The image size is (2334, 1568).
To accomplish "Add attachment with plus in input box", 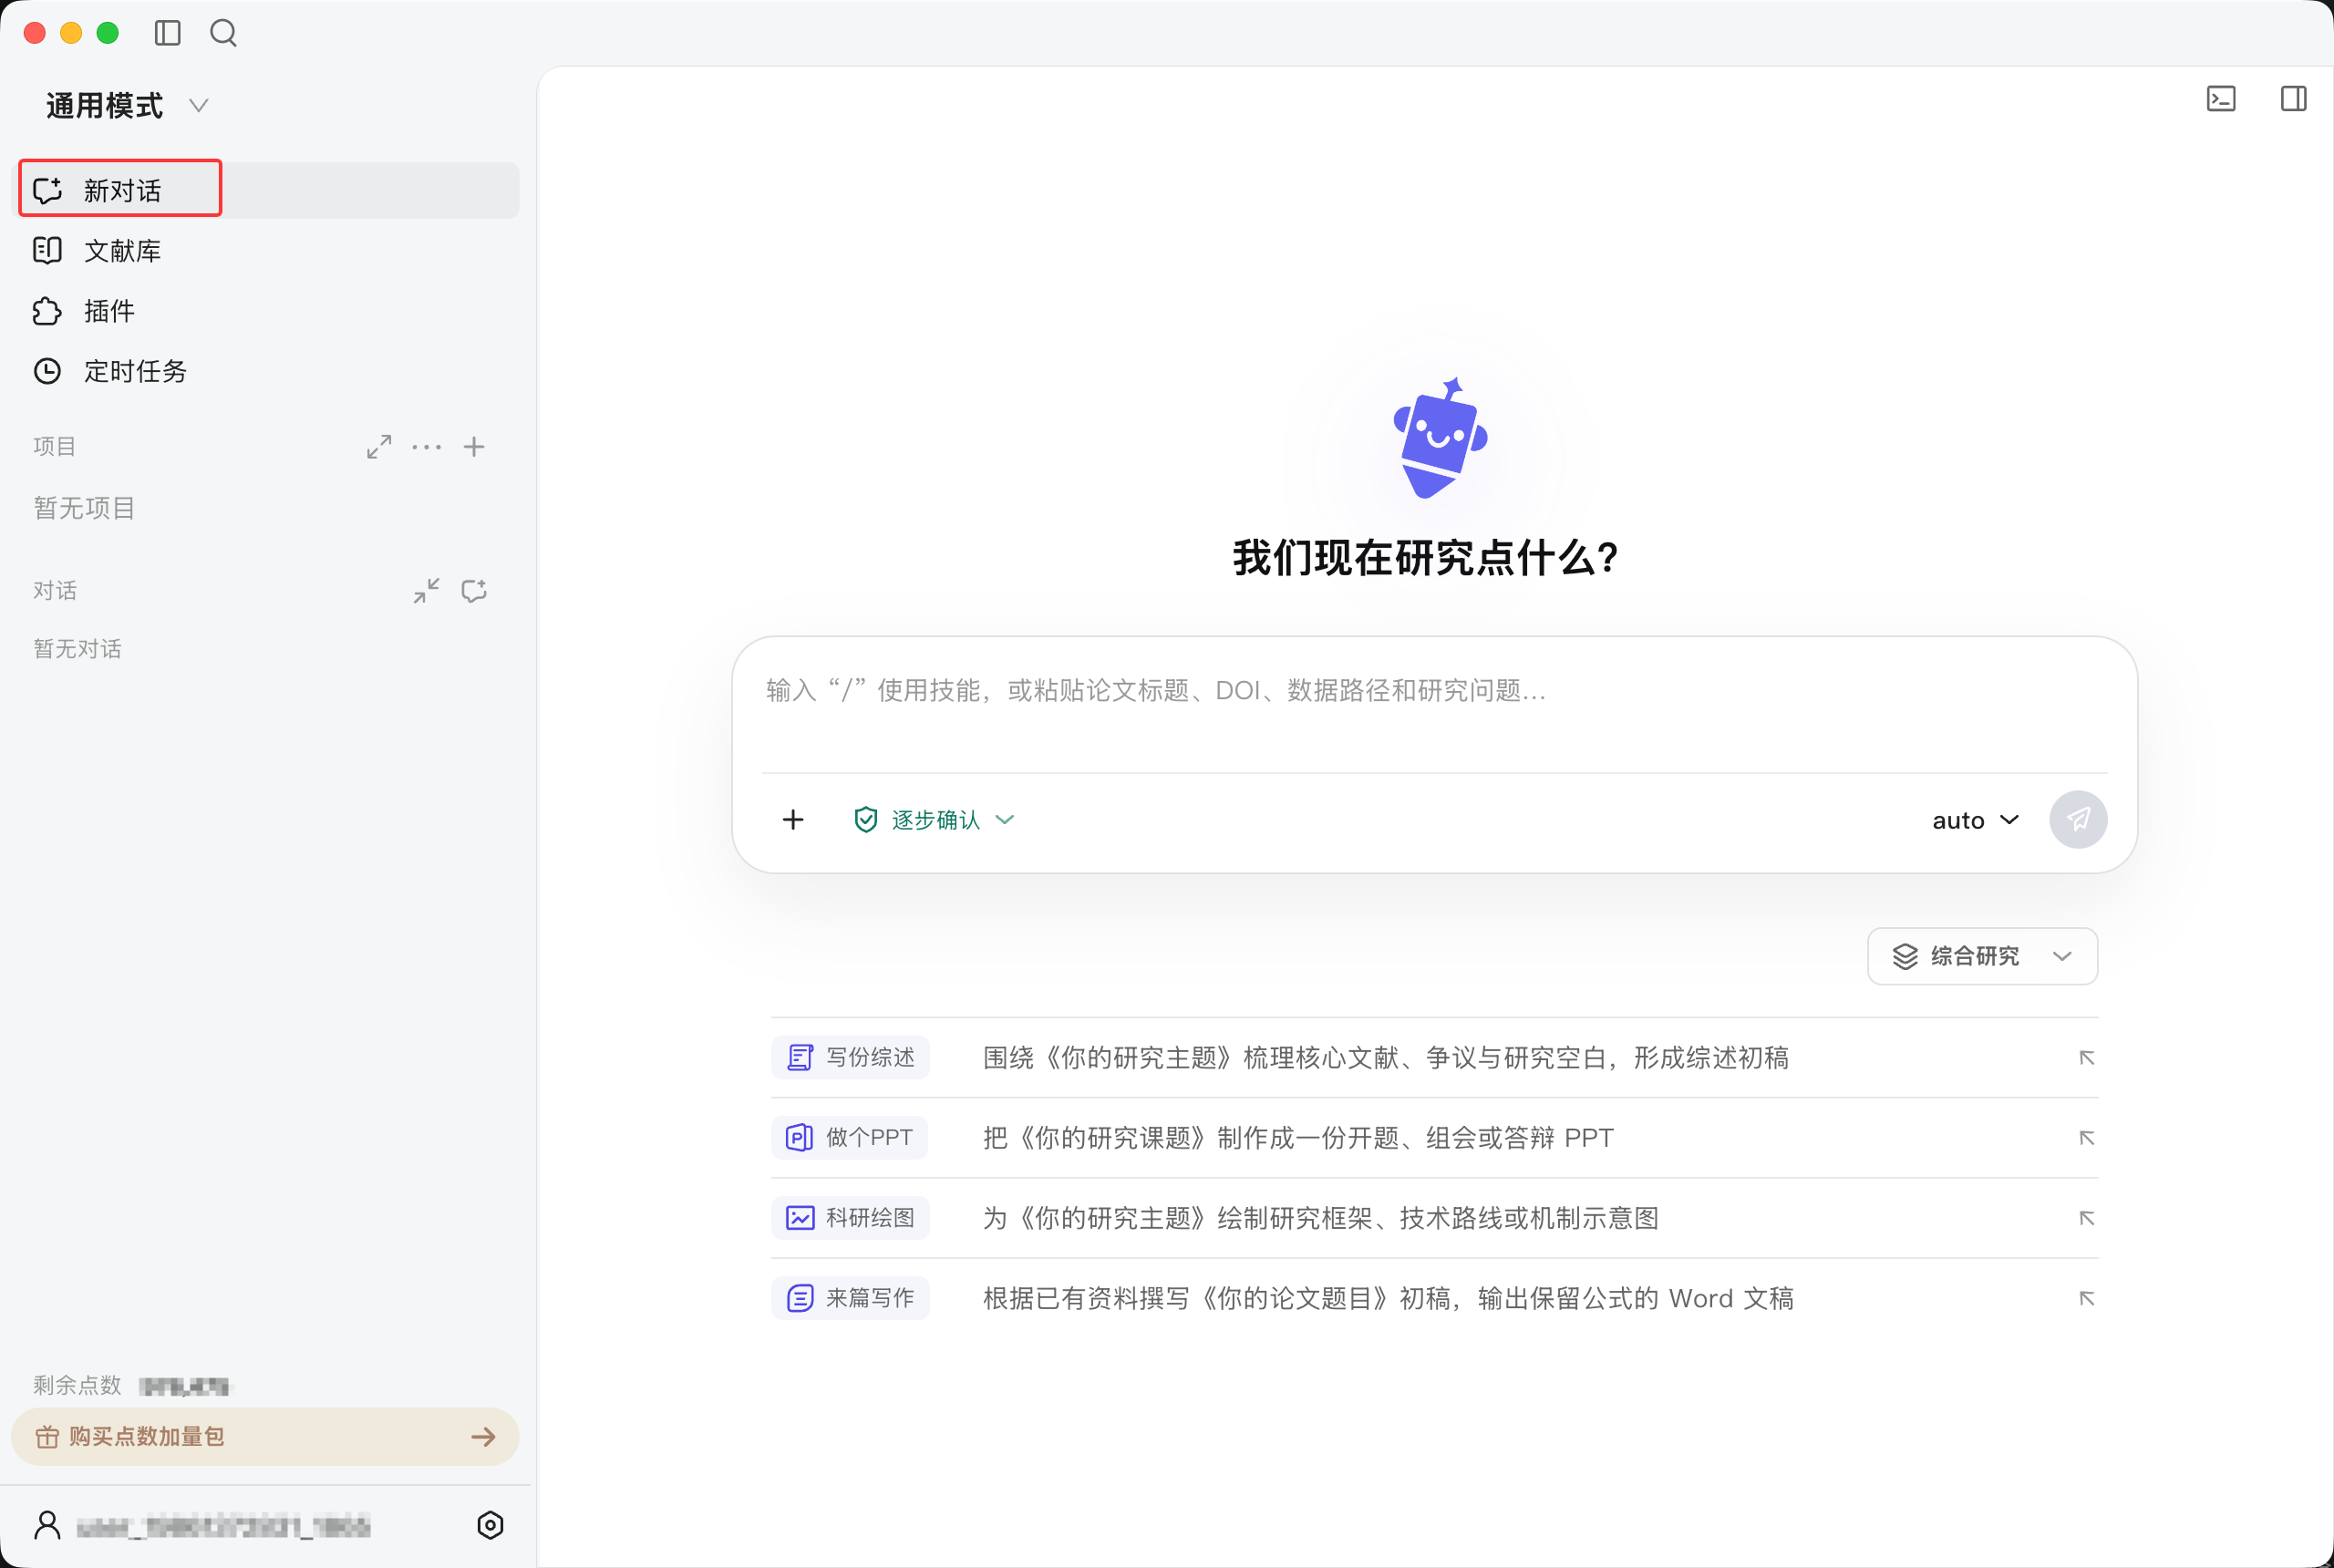I will tap(793, 820).
